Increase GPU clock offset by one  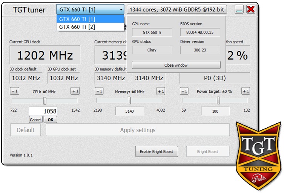click(75, 91)
